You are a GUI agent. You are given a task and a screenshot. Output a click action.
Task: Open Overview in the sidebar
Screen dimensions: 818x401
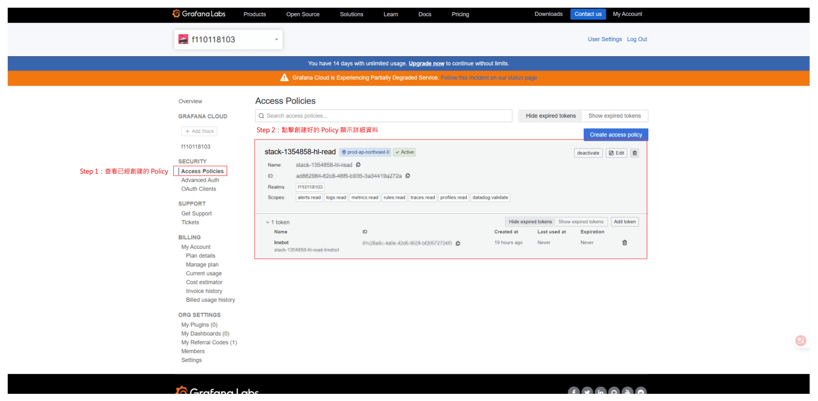point(190,101)
